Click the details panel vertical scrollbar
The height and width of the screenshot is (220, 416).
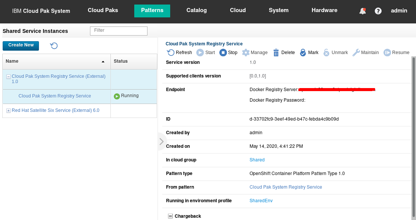click(414, 138)
